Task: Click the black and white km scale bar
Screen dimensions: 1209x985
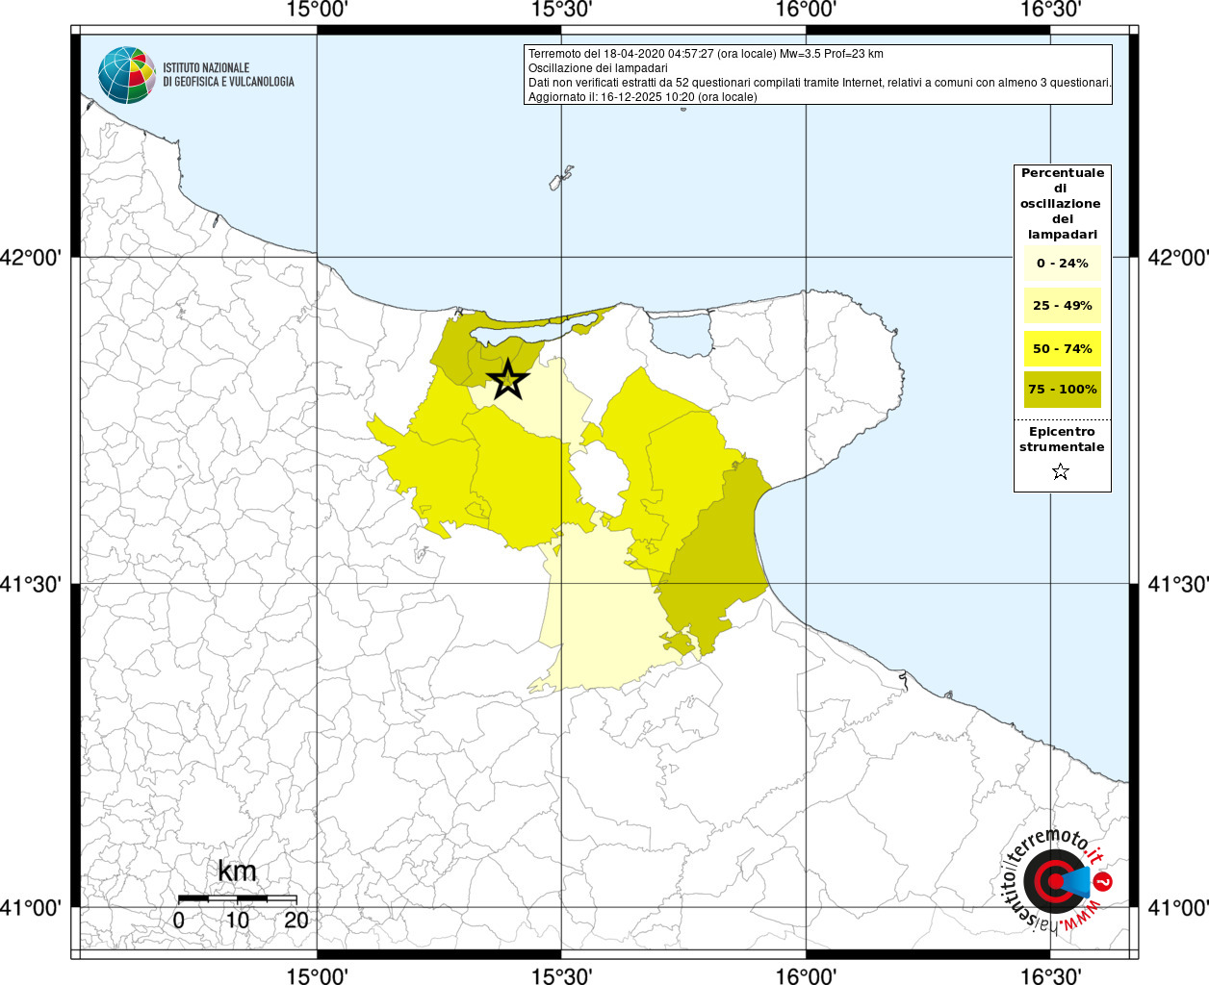Action: pos(237,898)
